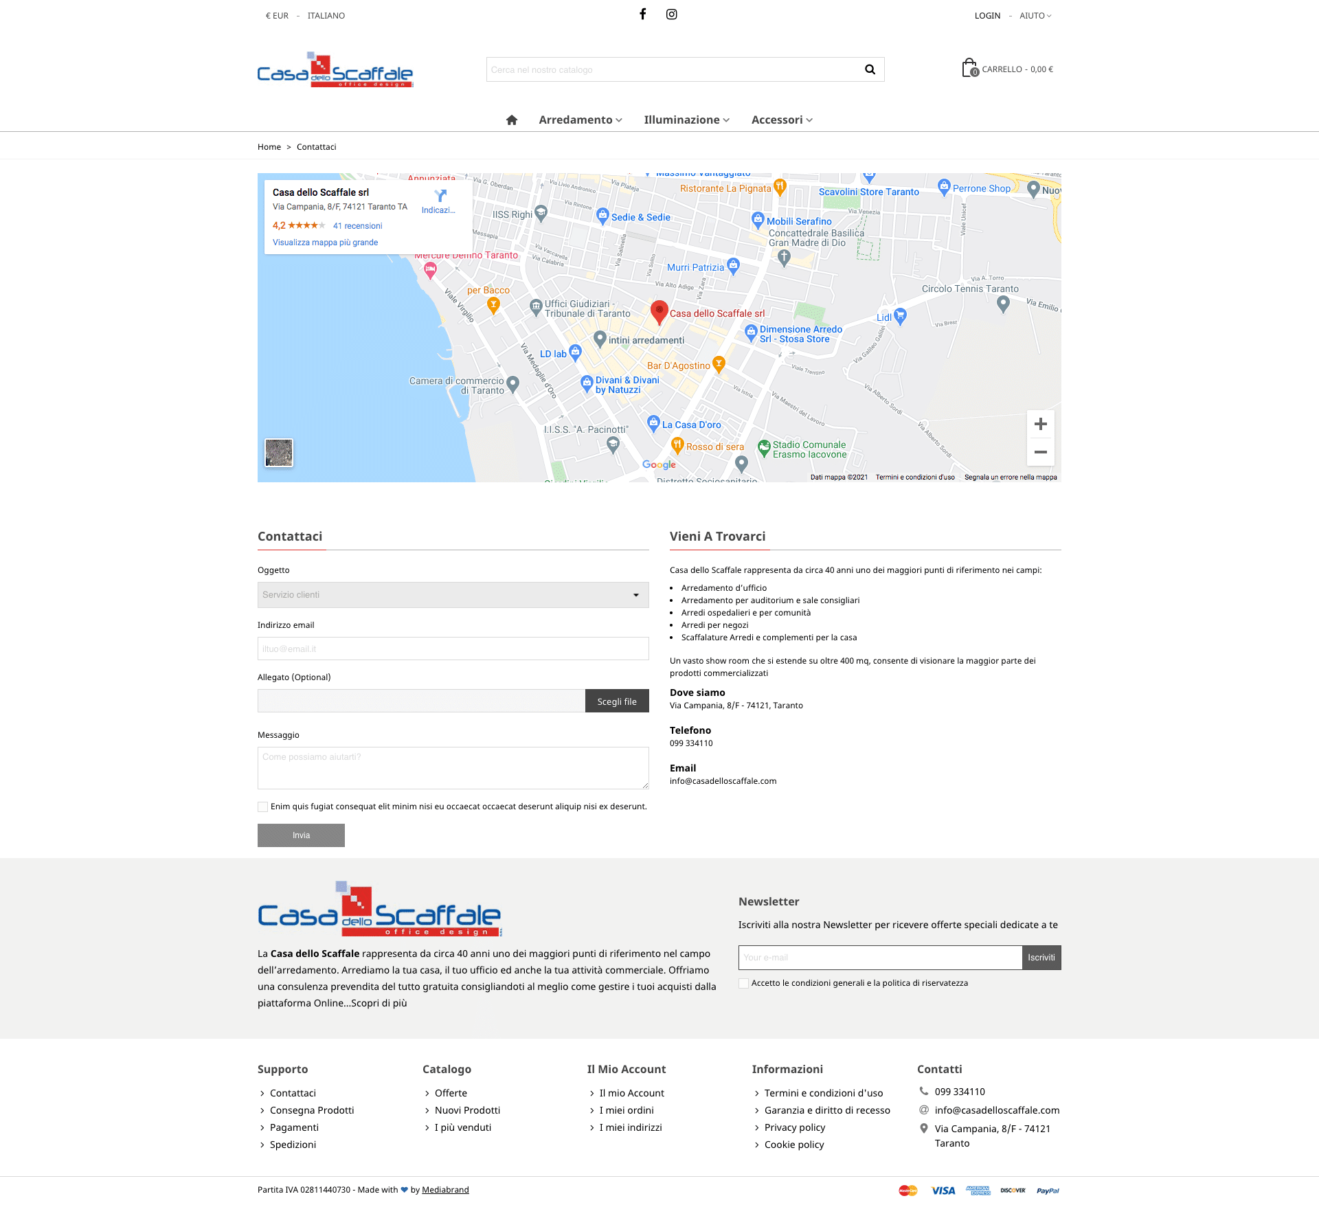Open Segnala un errore nella mappa

(x=1011, y=477)
